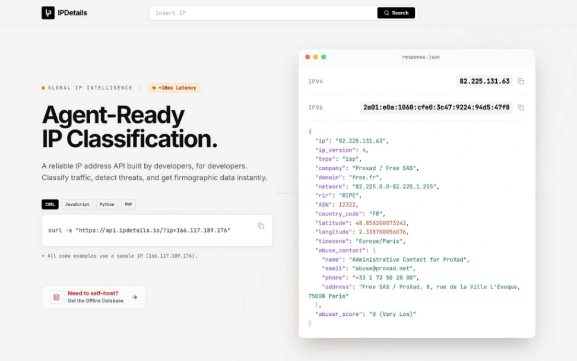Click the green window dot on response.json
The image size is (577, 361).
click(x=324, y=57)
